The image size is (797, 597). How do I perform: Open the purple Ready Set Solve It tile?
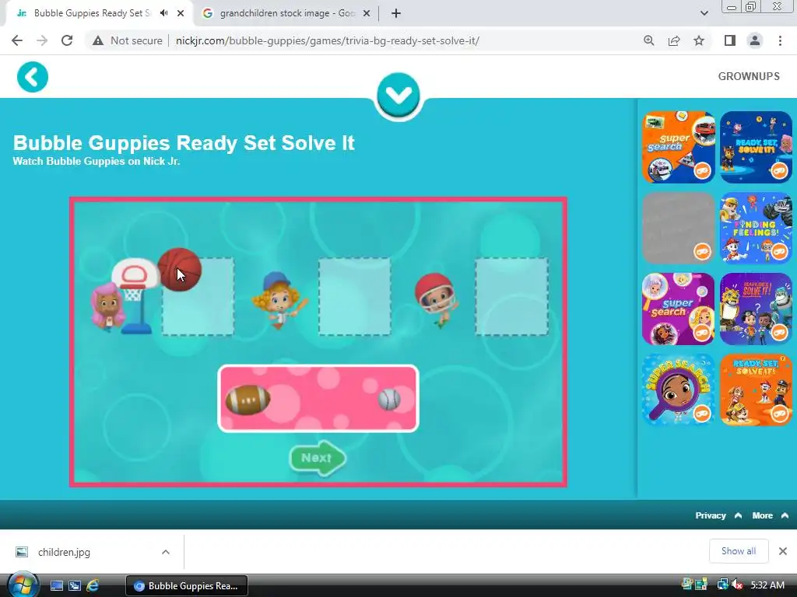pos(756,309)
